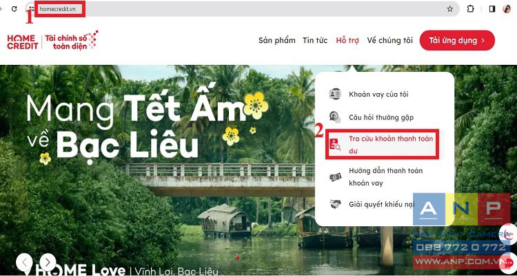Open the 'Về chúng tôi' menu
This screenshot has width=517, height=276.
(x=389, y=40)
